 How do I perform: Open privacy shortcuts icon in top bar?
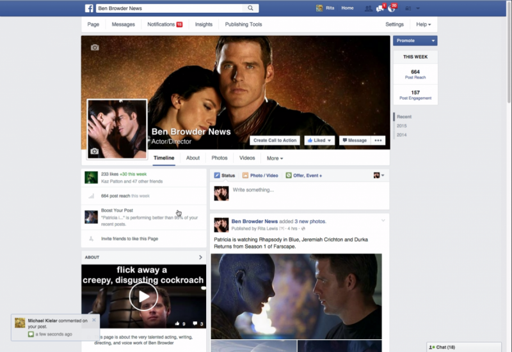coord(408,8)
